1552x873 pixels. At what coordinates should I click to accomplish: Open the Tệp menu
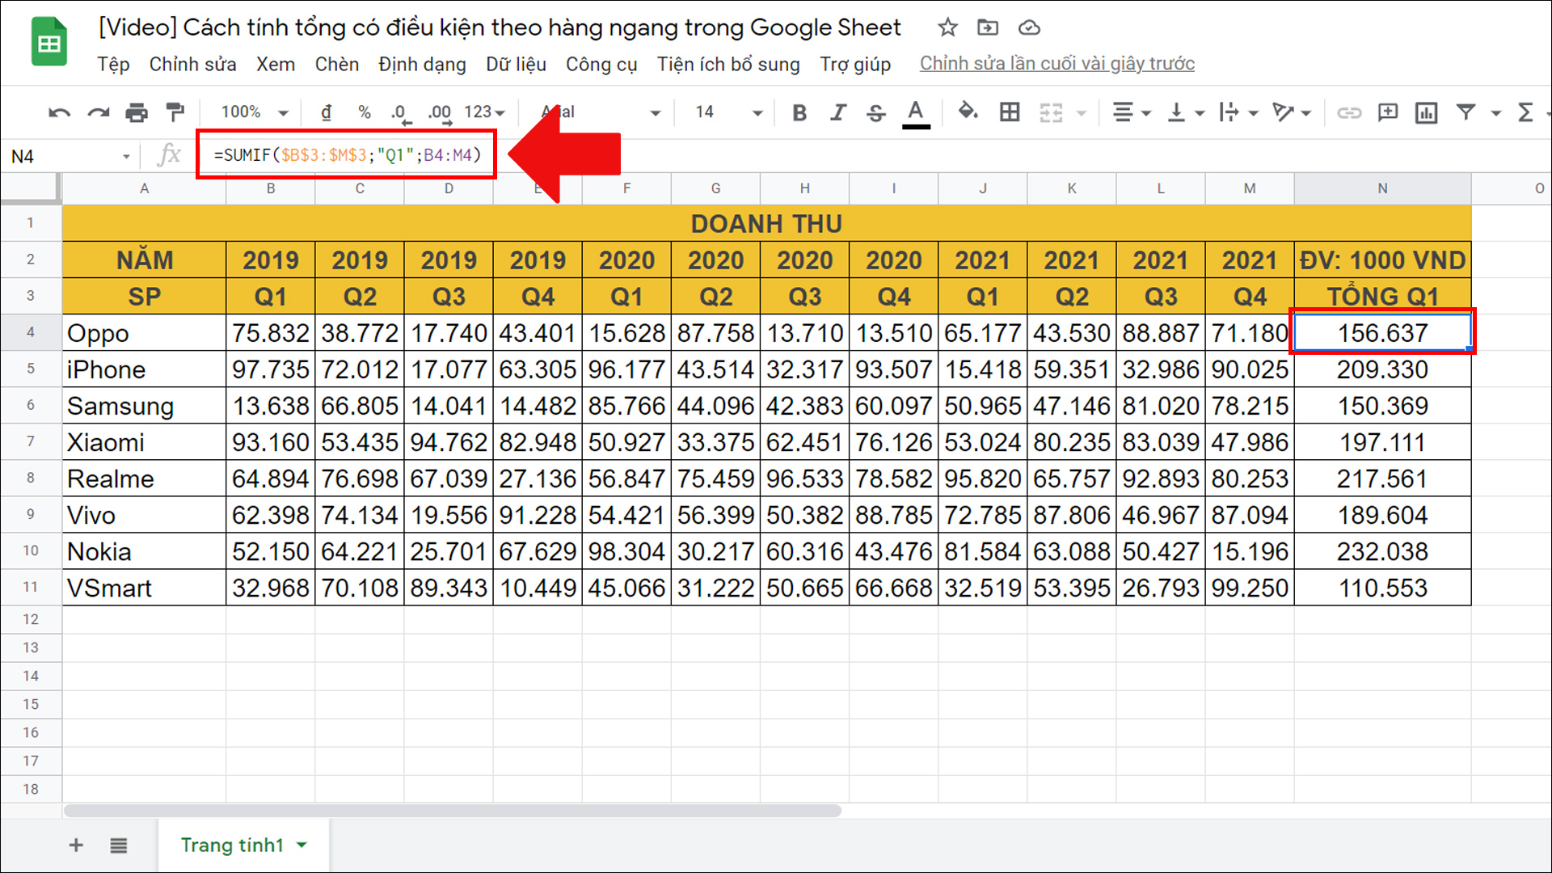[x=113, y=64]
